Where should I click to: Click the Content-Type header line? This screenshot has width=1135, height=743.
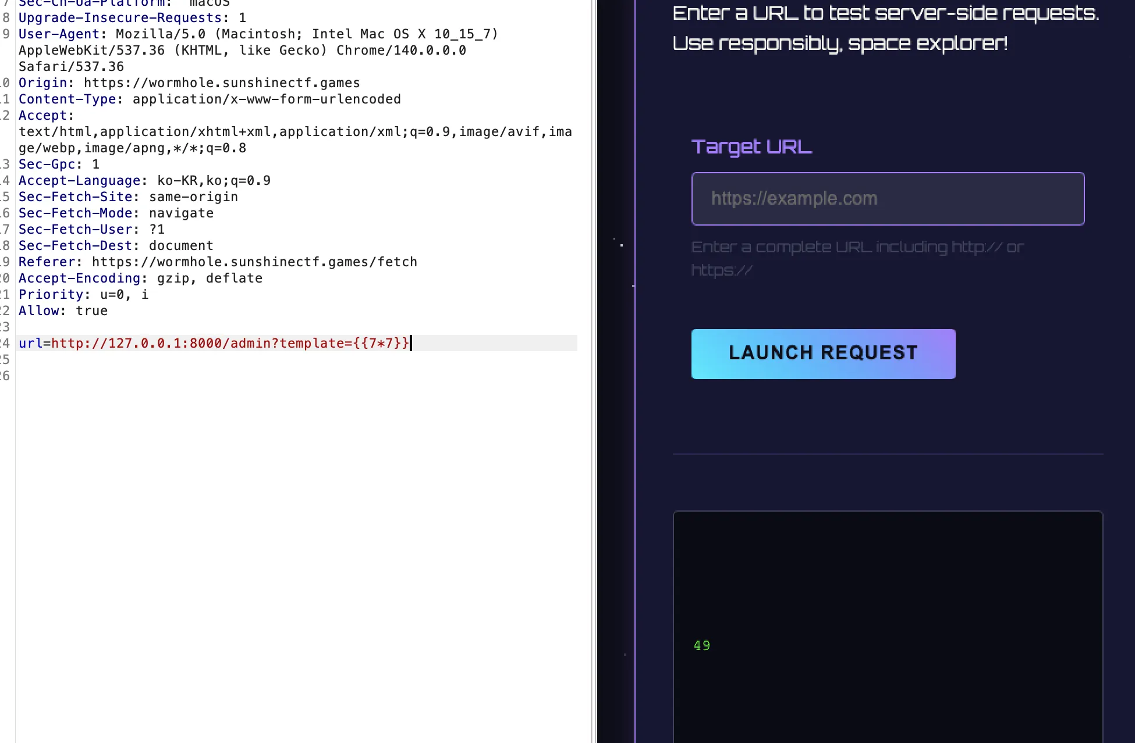click(210, 99)
